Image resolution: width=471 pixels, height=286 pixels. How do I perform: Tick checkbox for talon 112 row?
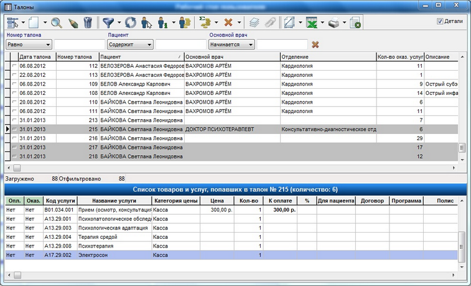click(x=14, y=66)
